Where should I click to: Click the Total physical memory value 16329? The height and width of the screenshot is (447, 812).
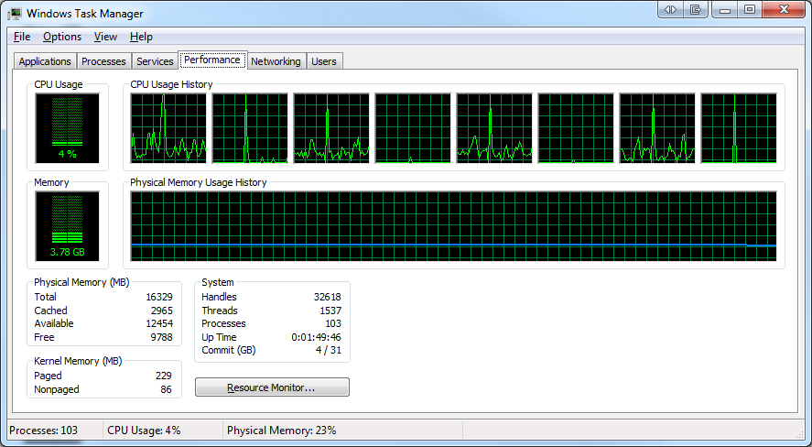pos(159,297)
